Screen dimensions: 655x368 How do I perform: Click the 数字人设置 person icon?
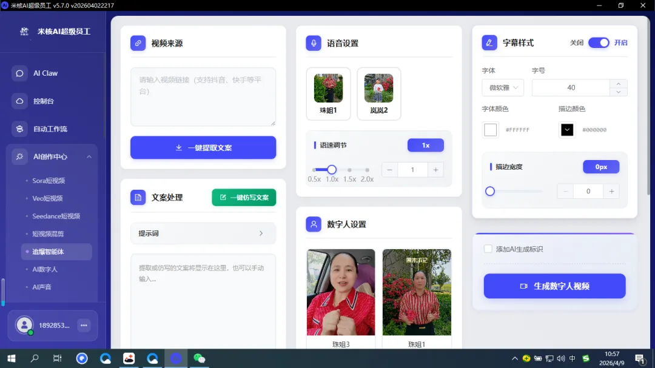click(313, 224)
